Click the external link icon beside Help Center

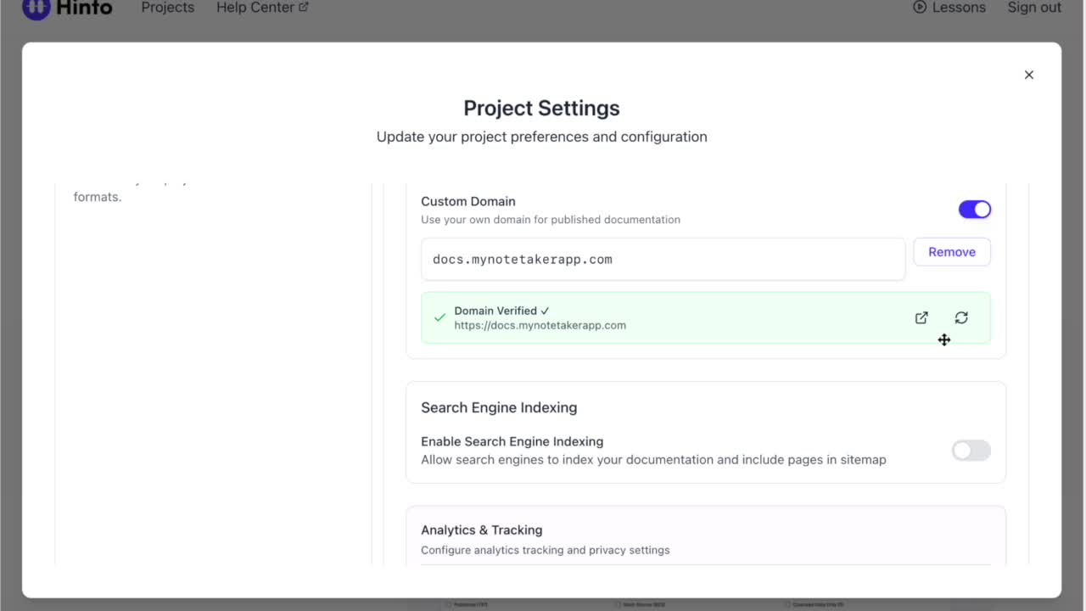tap(304, 8)
